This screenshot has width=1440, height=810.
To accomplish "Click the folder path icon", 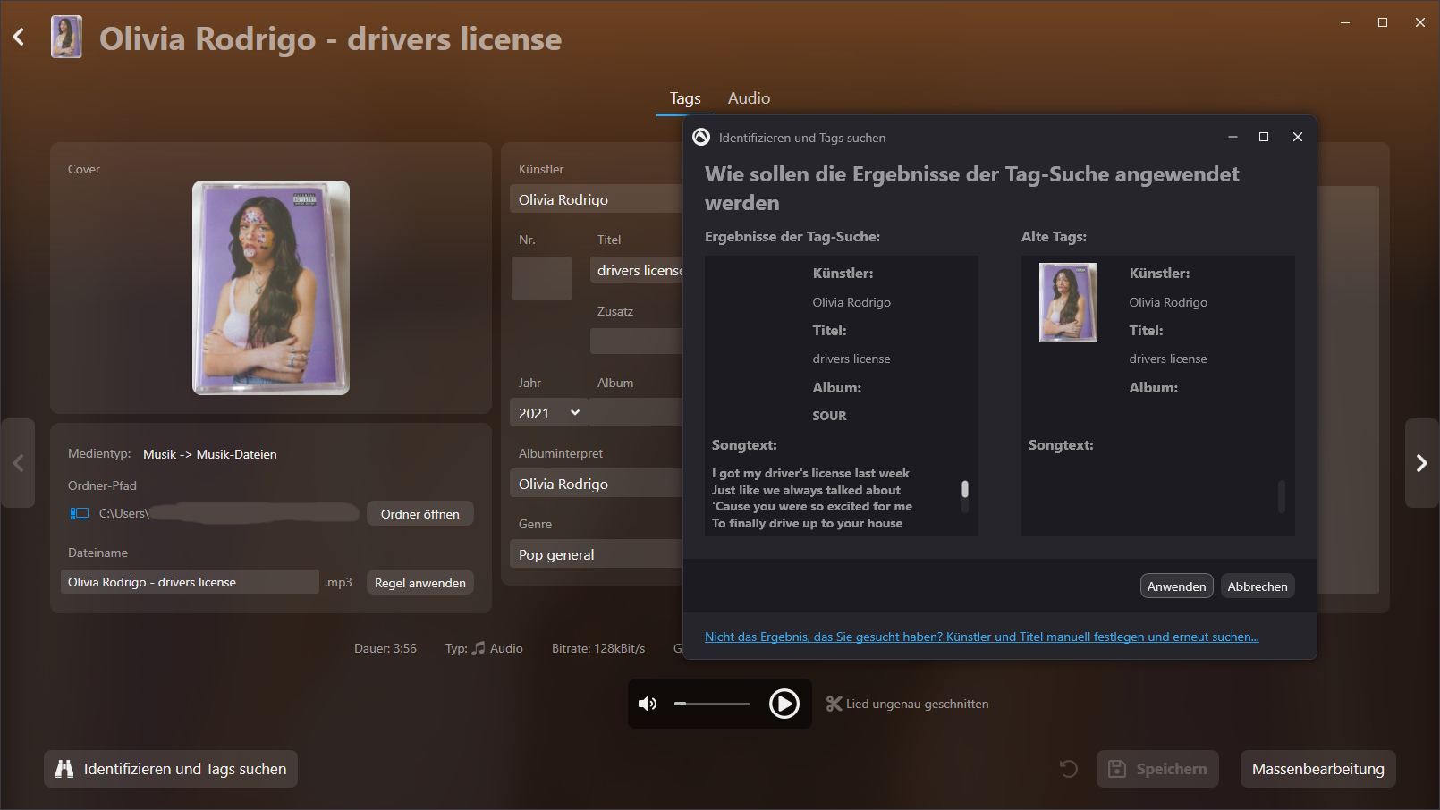I will point(80,513).
